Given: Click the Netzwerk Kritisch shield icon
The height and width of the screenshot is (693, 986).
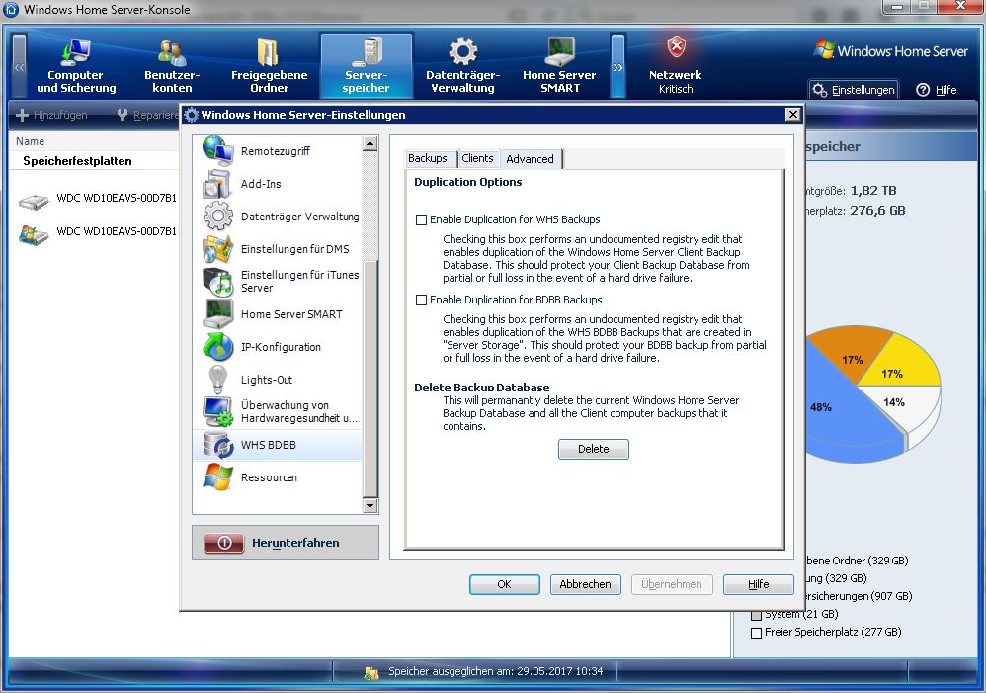Looking at the screenshot, I should (x=676, y=46).
